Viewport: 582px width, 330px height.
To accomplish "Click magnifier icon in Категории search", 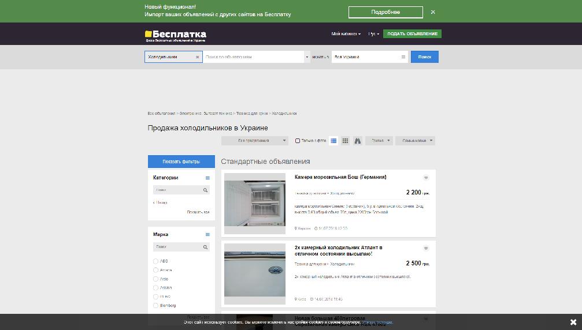I will [x=205, y=190].
